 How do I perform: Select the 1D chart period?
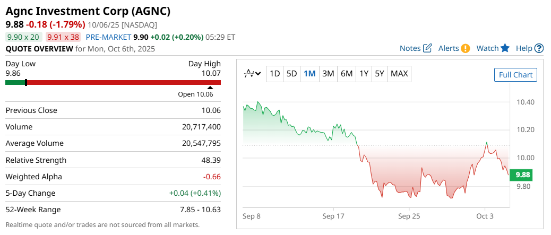274,74
